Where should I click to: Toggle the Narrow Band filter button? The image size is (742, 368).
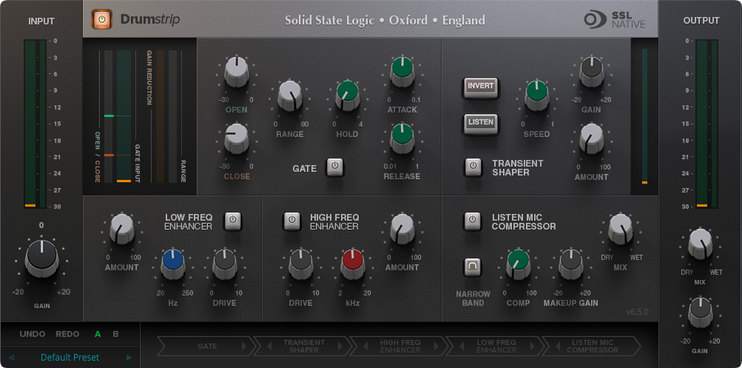pyautogui.click(x=472, y=267)
